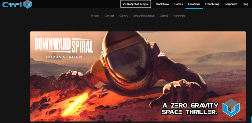Click the Horus Station subtitle text

(64, 57)
